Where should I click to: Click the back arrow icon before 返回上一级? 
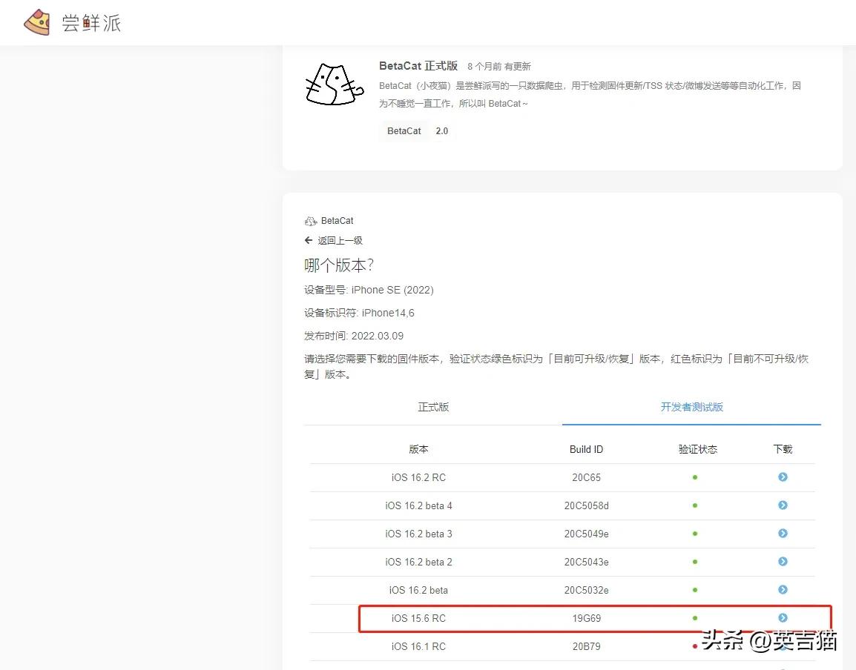[308, 240]
